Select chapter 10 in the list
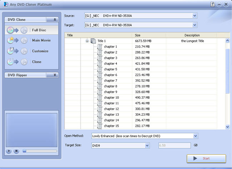The image size is (232, 169). coord(111,98)
